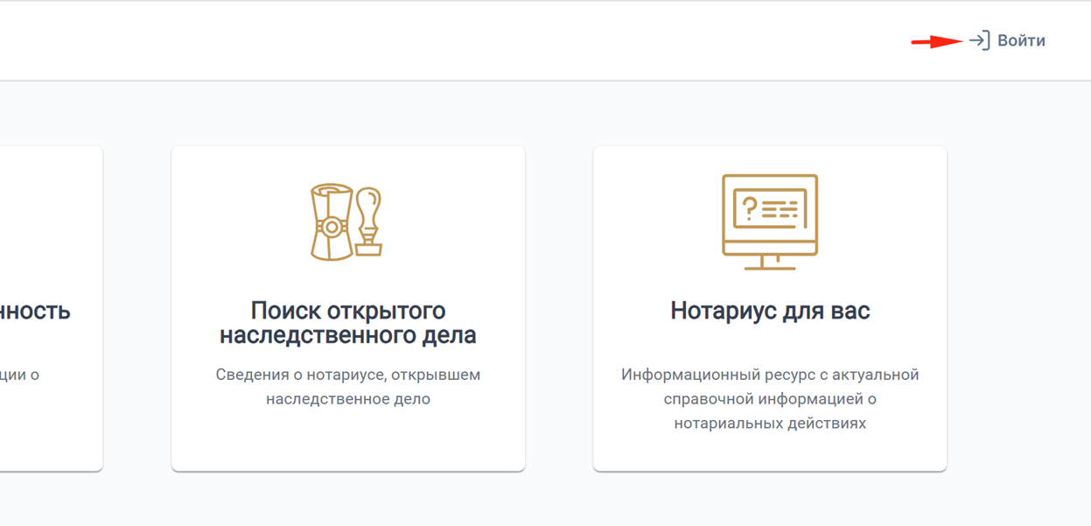This screenshot has height=526, width=1091.
Task: Click the scroll and stamp icon
Action: click(x=347, y=221)
